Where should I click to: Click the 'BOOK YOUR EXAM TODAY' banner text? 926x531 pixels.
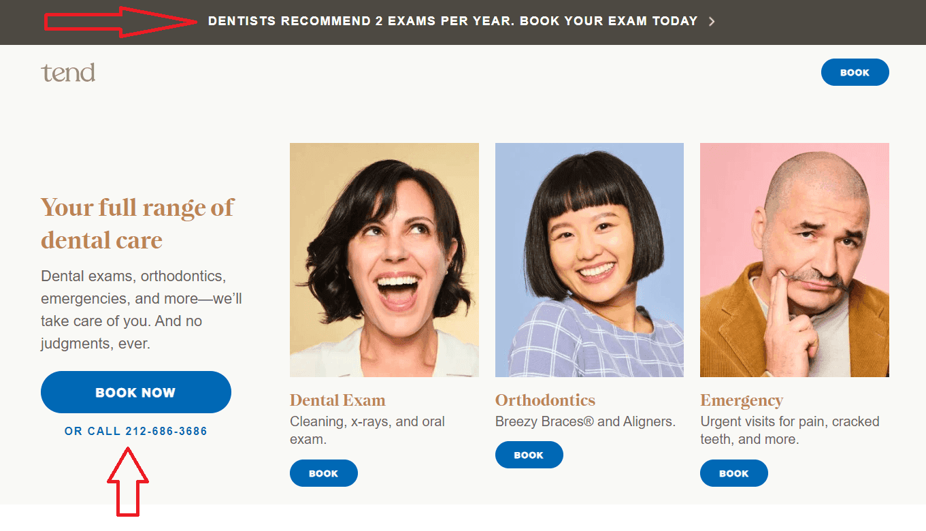609,20
